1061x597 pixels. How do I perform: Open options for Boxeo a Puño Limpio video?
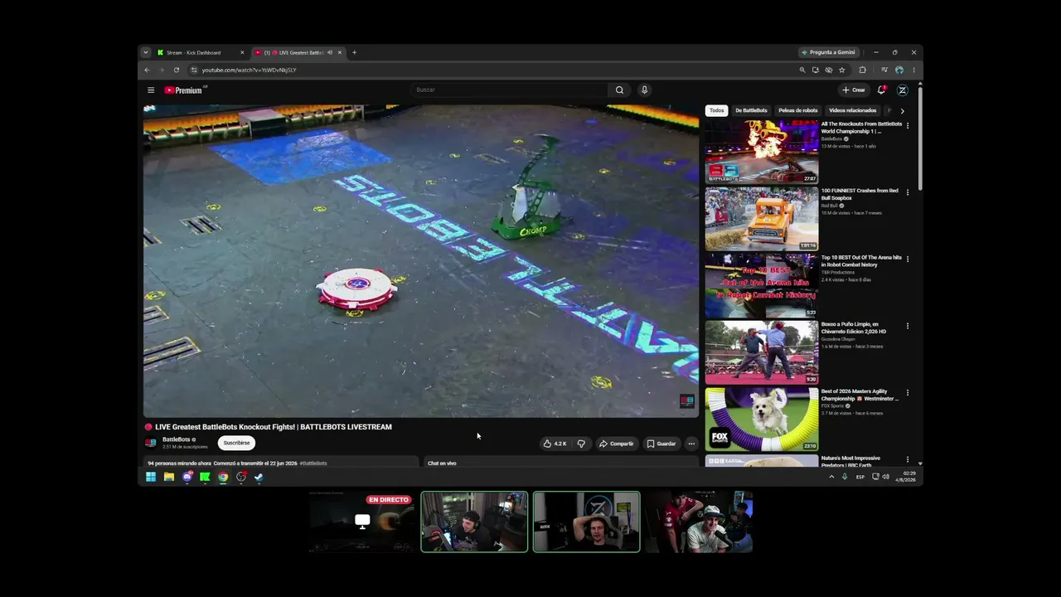coord(908,326)
